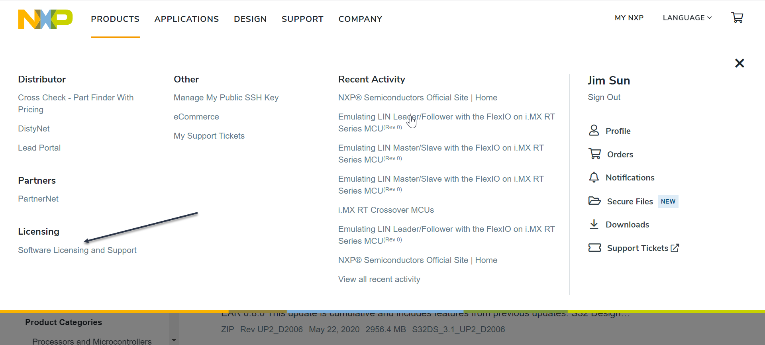765x345 pixels.
Task: View all recent activity
Action: [x=379, y=279]
